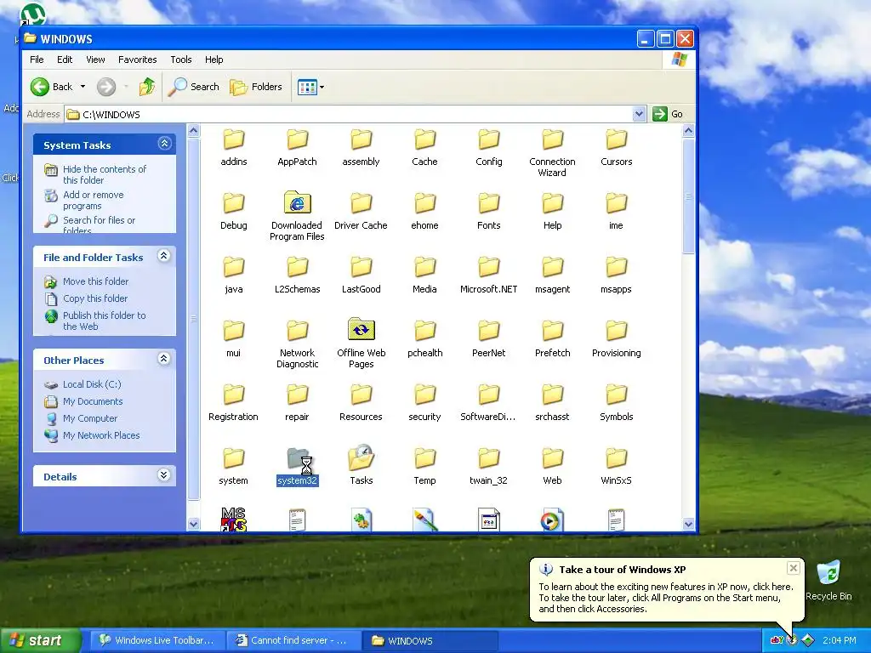Select the WinSxS folder
Image resolution: width=871 pixels, height=653 pixels.
pyautogui.click(x=616, y=467)
